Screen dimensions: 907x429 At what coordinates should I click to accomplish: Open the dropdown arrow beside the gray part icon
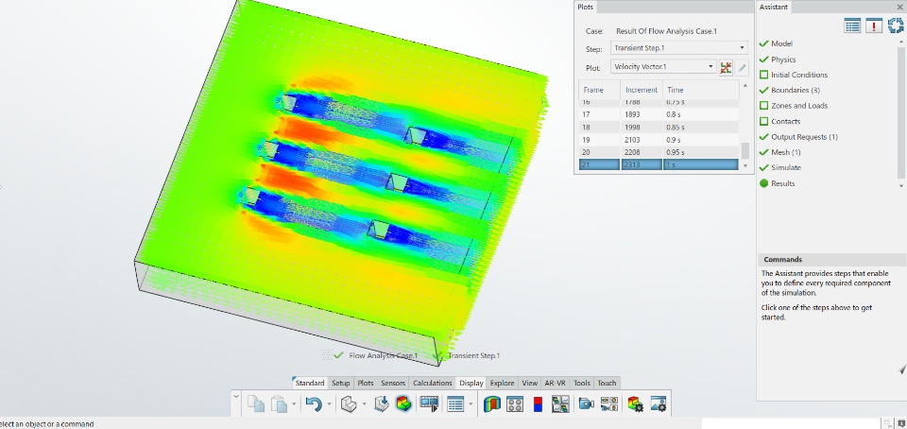coord(363,404)
